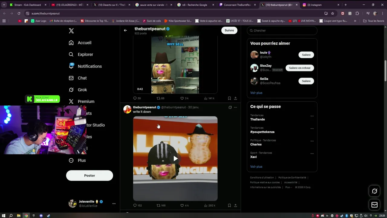
Task: Open floating Grok button at bottom right
Action: tap(375, 191)
